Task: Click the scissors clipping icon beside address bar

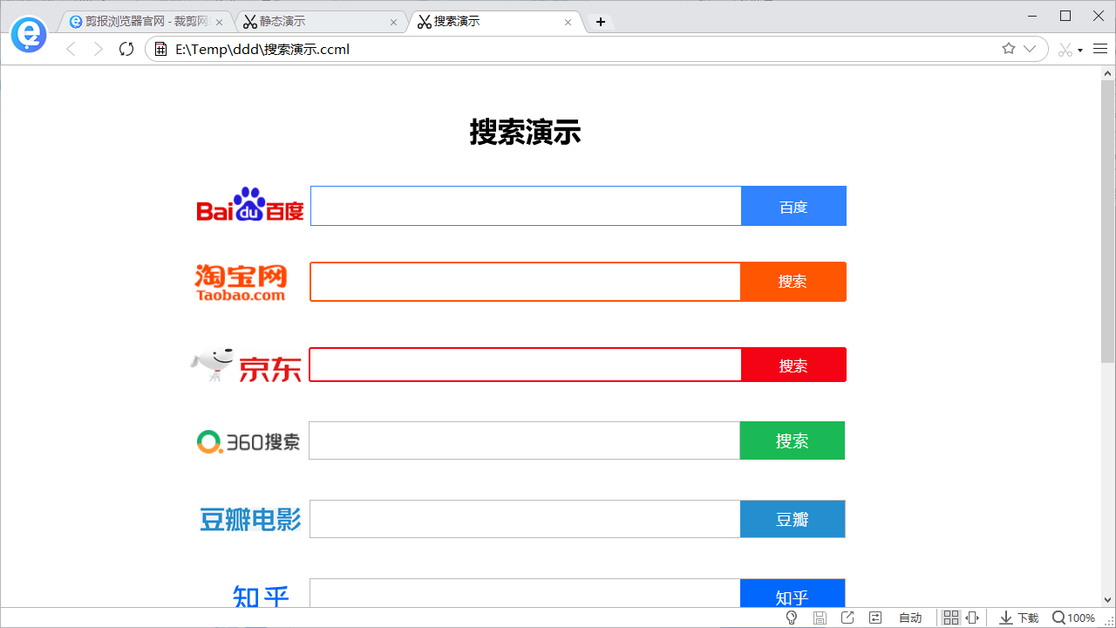Action: 1065,49
